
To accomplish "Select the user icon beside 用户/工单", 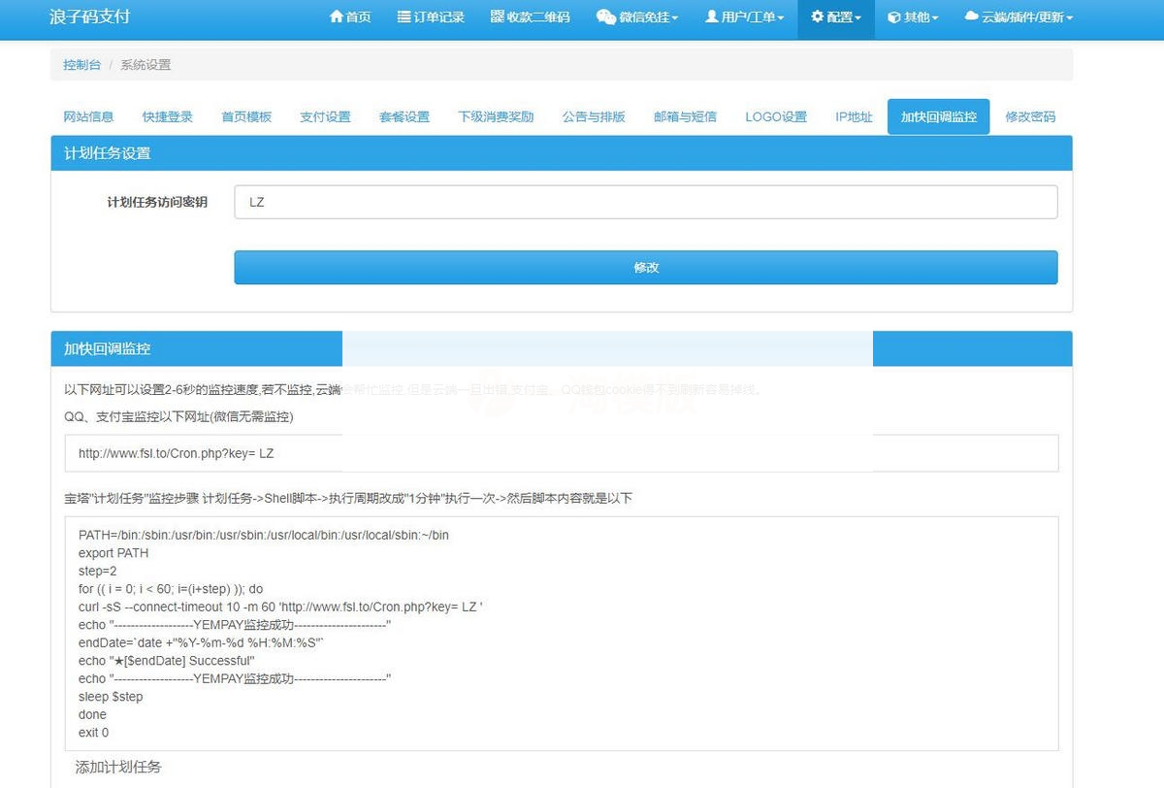I will (x=712, y=16).
